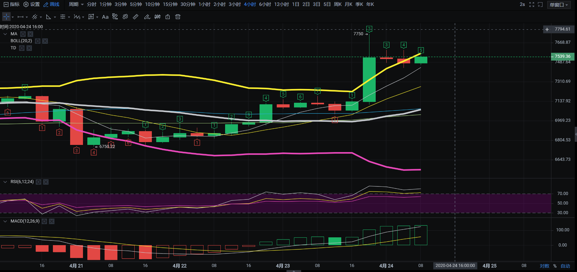This screenshot has height=272, width=577.
Task: Toggle 画线 drawing toolbar
Action: (51, 4)
